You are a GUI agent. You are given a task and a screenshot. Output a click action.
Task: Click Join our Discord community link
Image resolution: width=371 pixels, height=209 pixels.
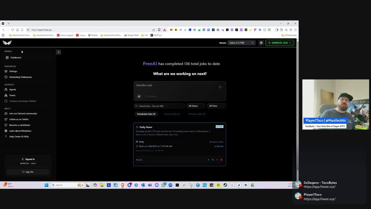[x=21, y=113]
